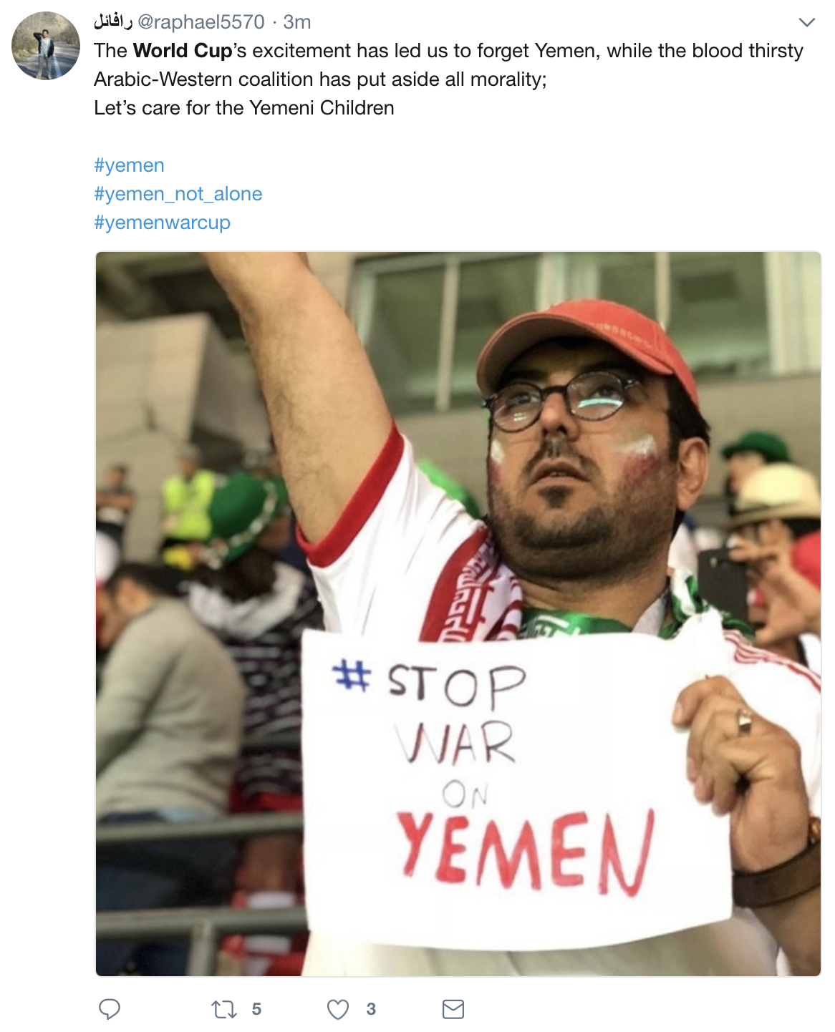Open the #yemen_not_alone hashtag

pyautogui.click(x=178, y=194)
